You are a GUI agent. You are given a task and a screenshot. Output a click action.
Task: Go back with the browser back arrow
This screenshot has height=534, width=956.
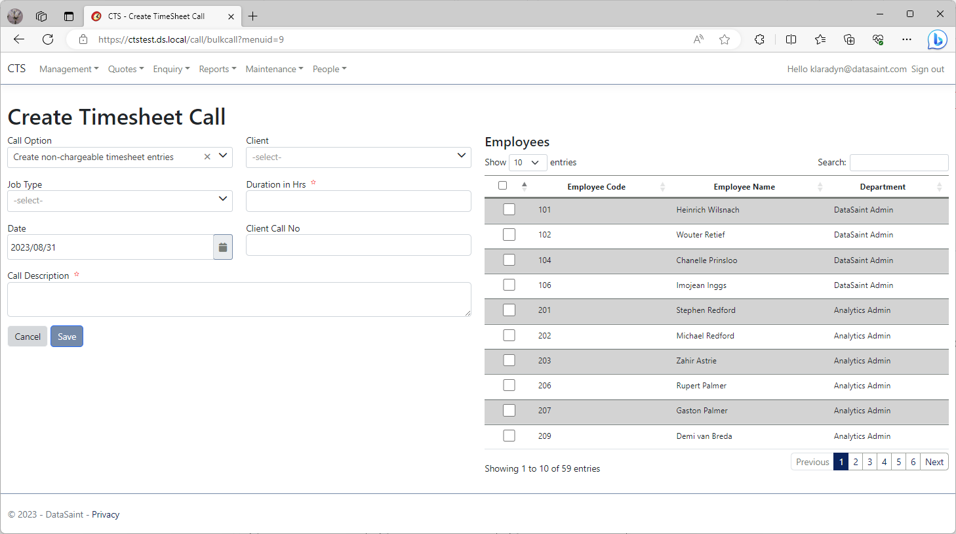[19, 39]
